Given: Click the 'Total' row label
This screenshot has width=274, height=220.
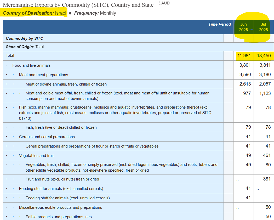Looking at the screenshot, I should 10,55.
